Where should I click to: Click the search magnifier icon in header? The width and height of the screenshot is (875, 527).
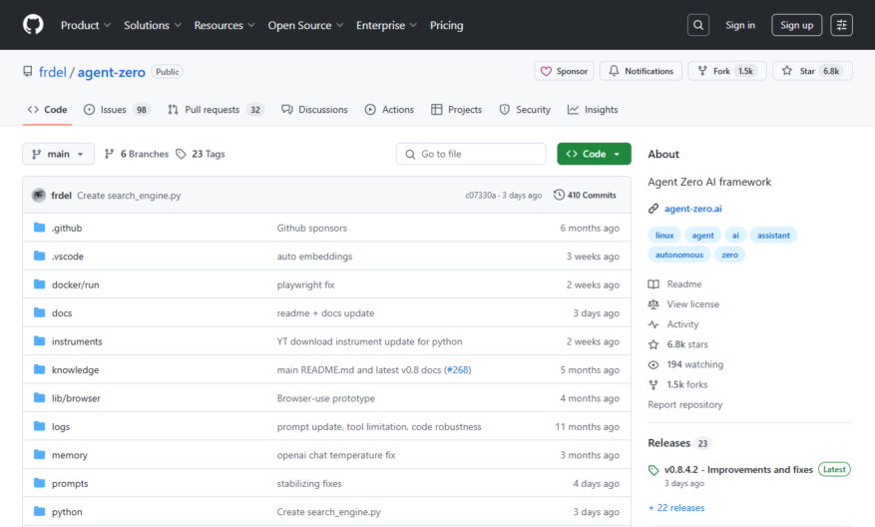tap(698, 25)
